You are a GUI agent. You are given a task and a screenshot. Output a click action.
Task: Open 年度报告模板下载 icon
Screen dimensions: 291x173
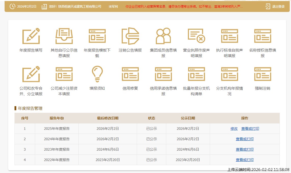coord(97,36)
